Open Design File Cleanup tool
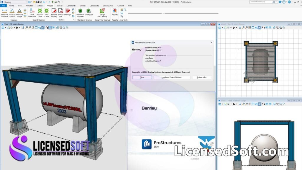The width and height of the screenshot is (302, 170). 102,13
